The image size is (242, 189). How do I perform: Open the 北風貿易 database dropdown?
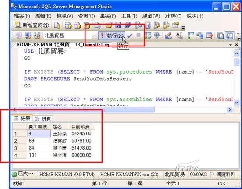click(93, 36)
